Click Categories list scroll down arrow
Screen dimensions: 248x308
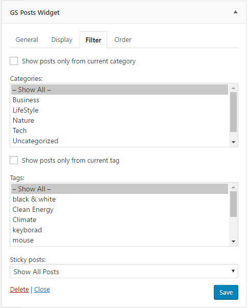tap(233, 142)
